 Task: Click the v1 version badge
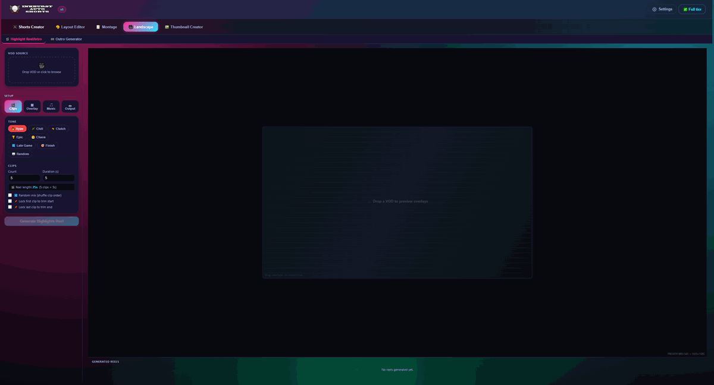(x=62, y=10)
